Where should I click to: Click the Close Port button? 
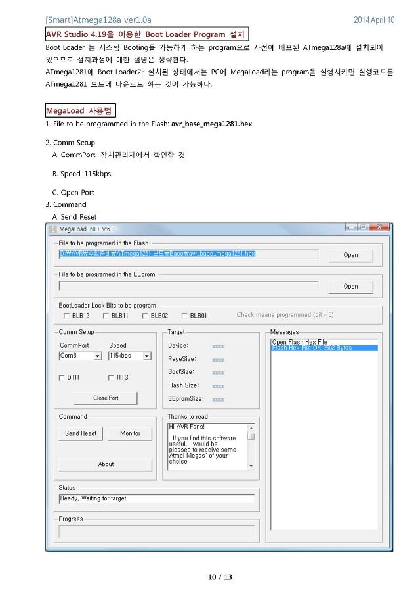coord(106,398)
